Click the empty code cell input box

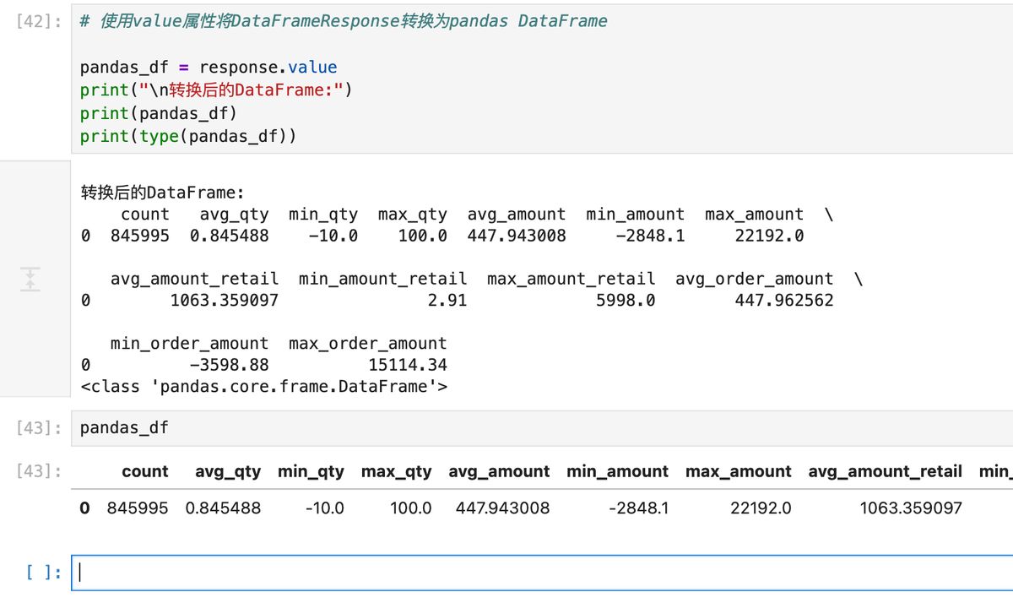[x=540, y=573]
